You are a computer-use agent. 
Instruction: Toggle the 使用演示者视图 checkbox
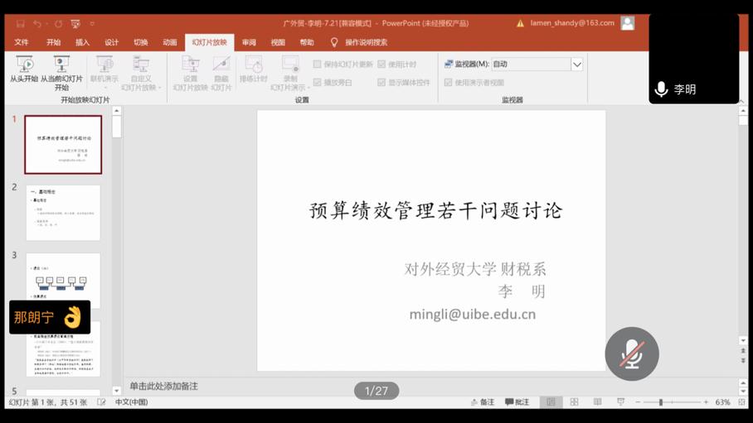point(449,83)
